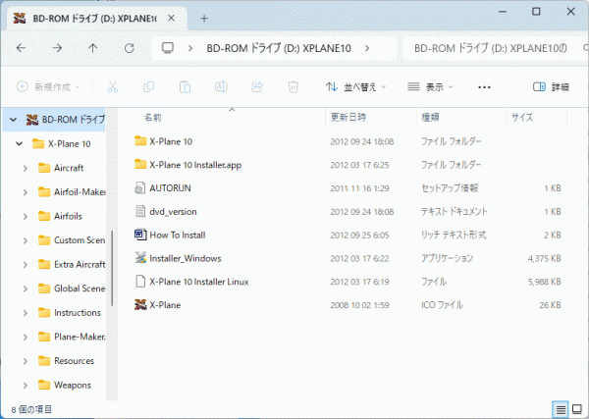Close the BD-ROM drive tab

pyautogui.click(x=171, y=18)
